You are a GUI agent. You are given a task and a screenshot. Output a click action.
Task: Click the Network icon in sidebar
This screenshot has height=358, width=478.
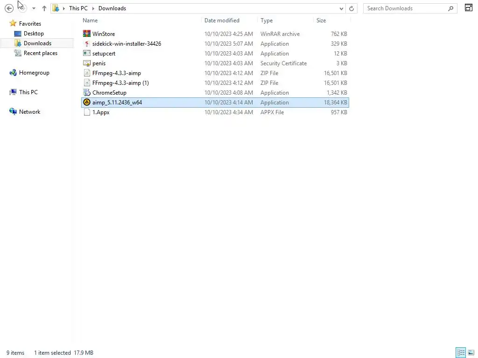point(13,111)
